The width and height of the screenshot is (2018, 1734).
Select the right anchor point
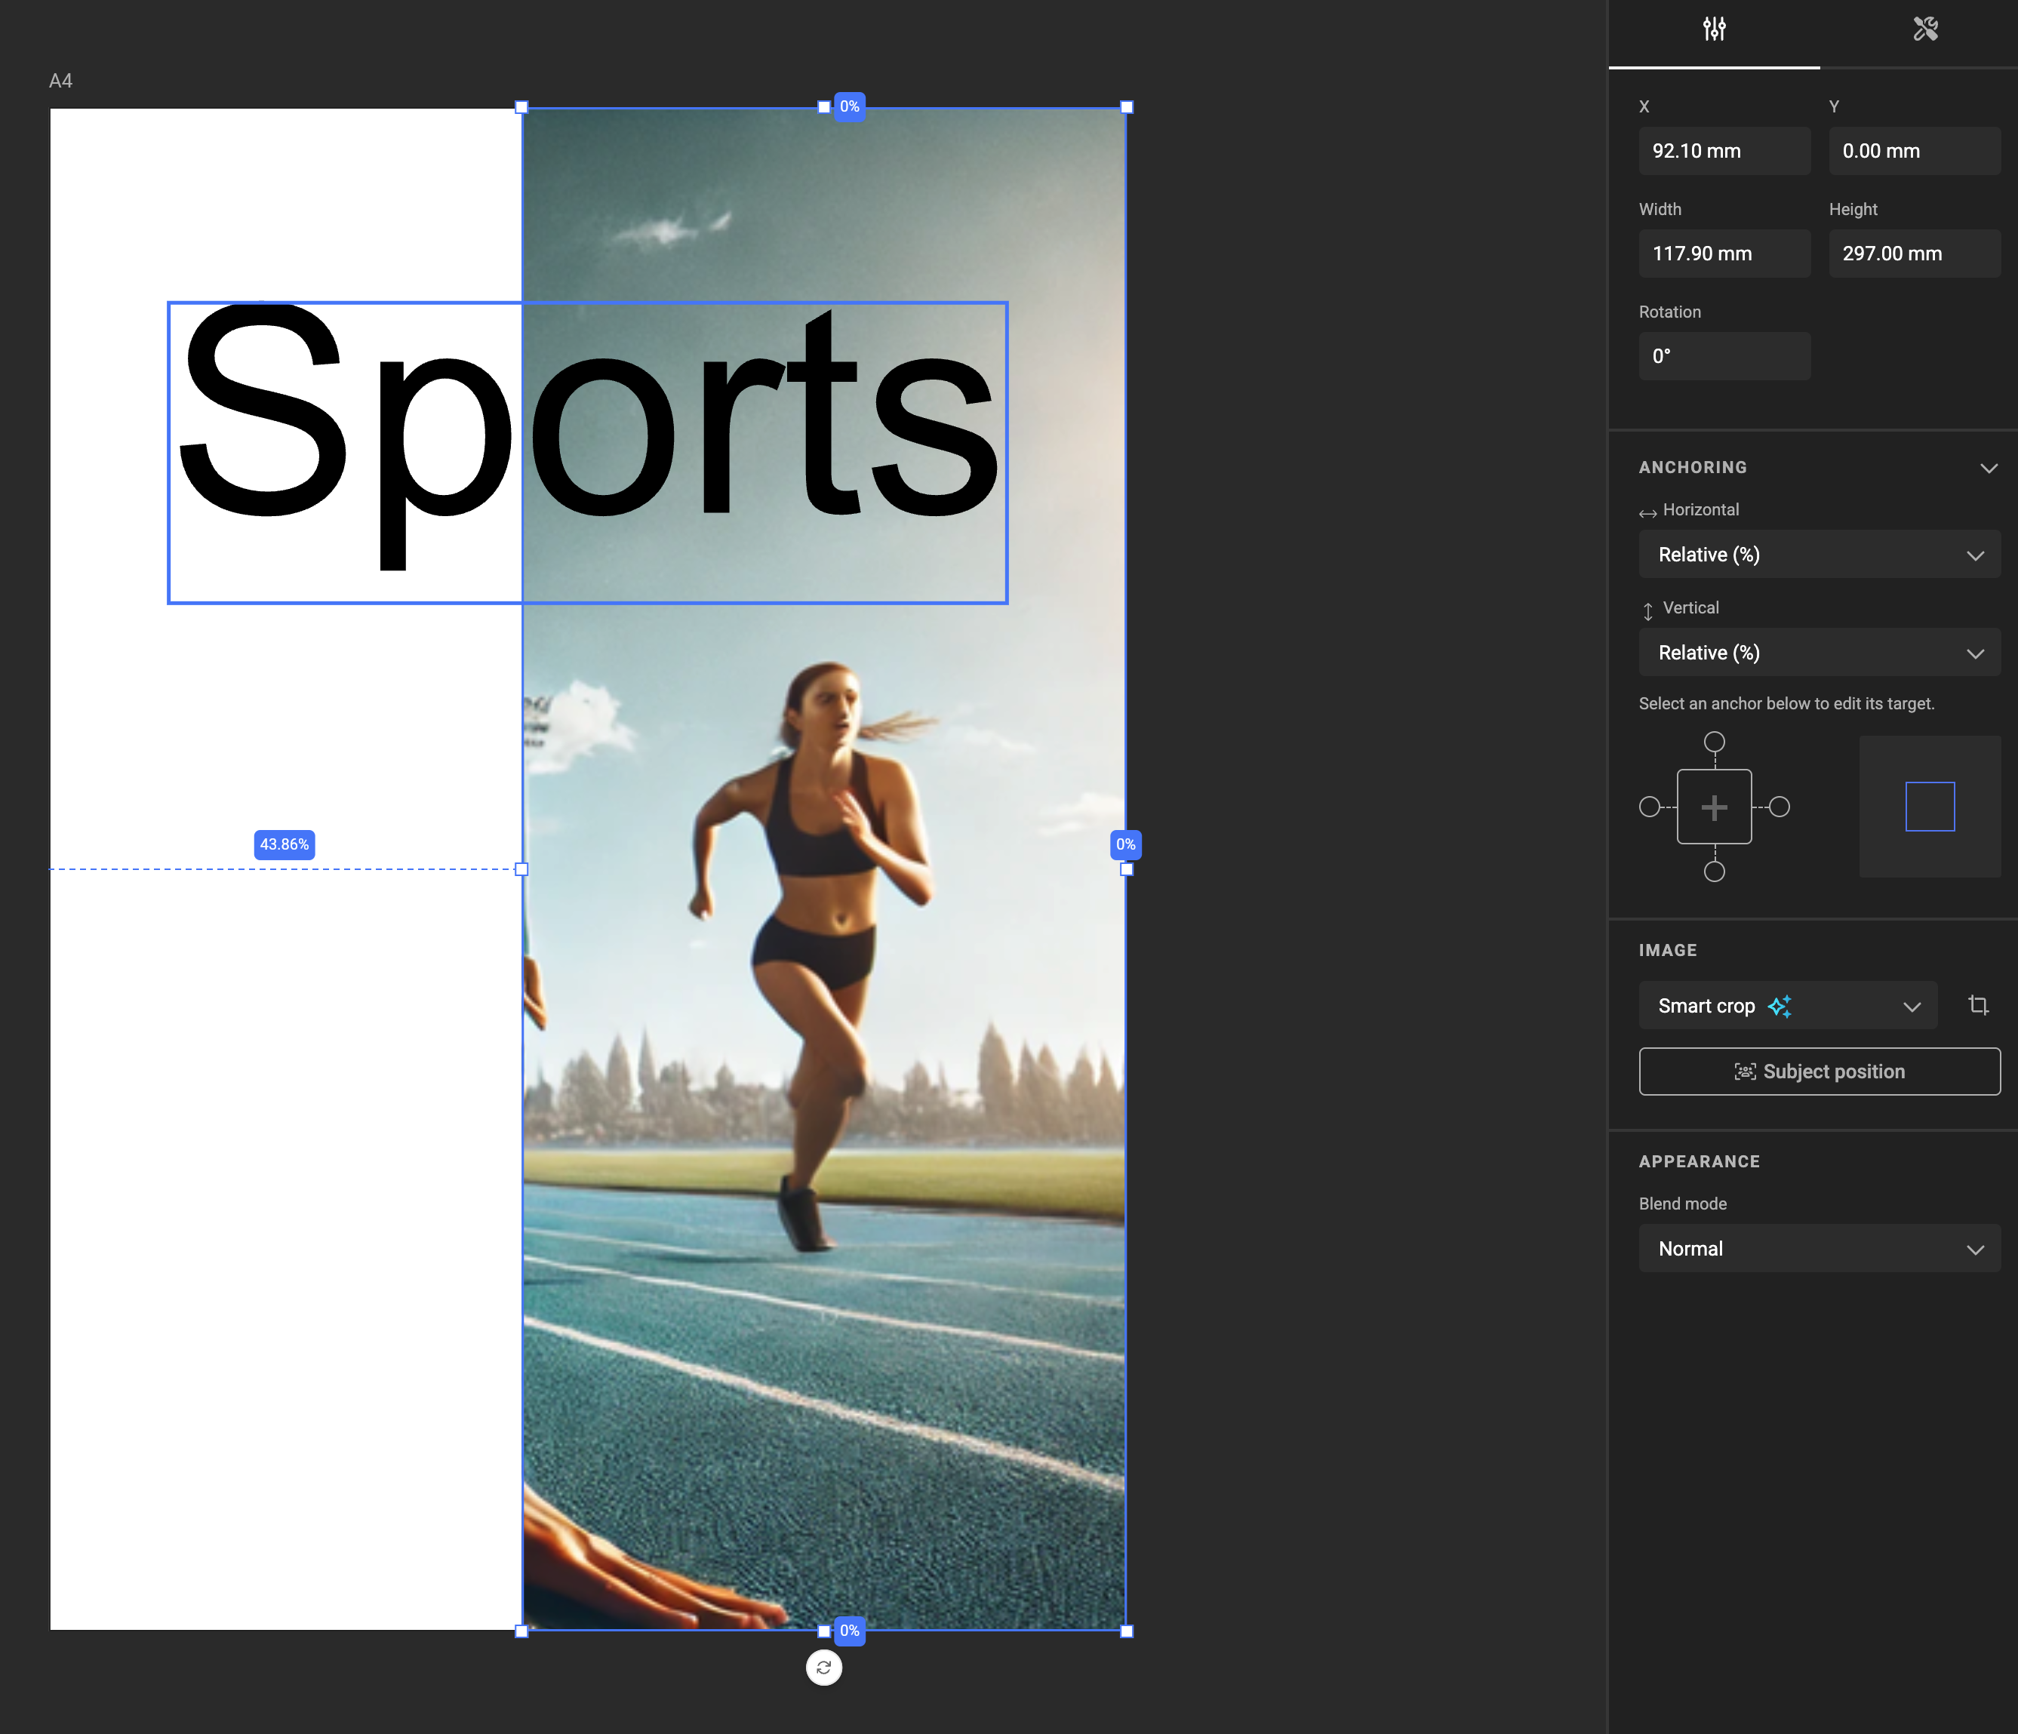tap(1780, 806)
